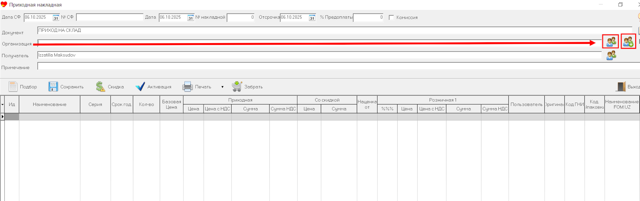Click the Базовая Цена column header

pos(172,104)
